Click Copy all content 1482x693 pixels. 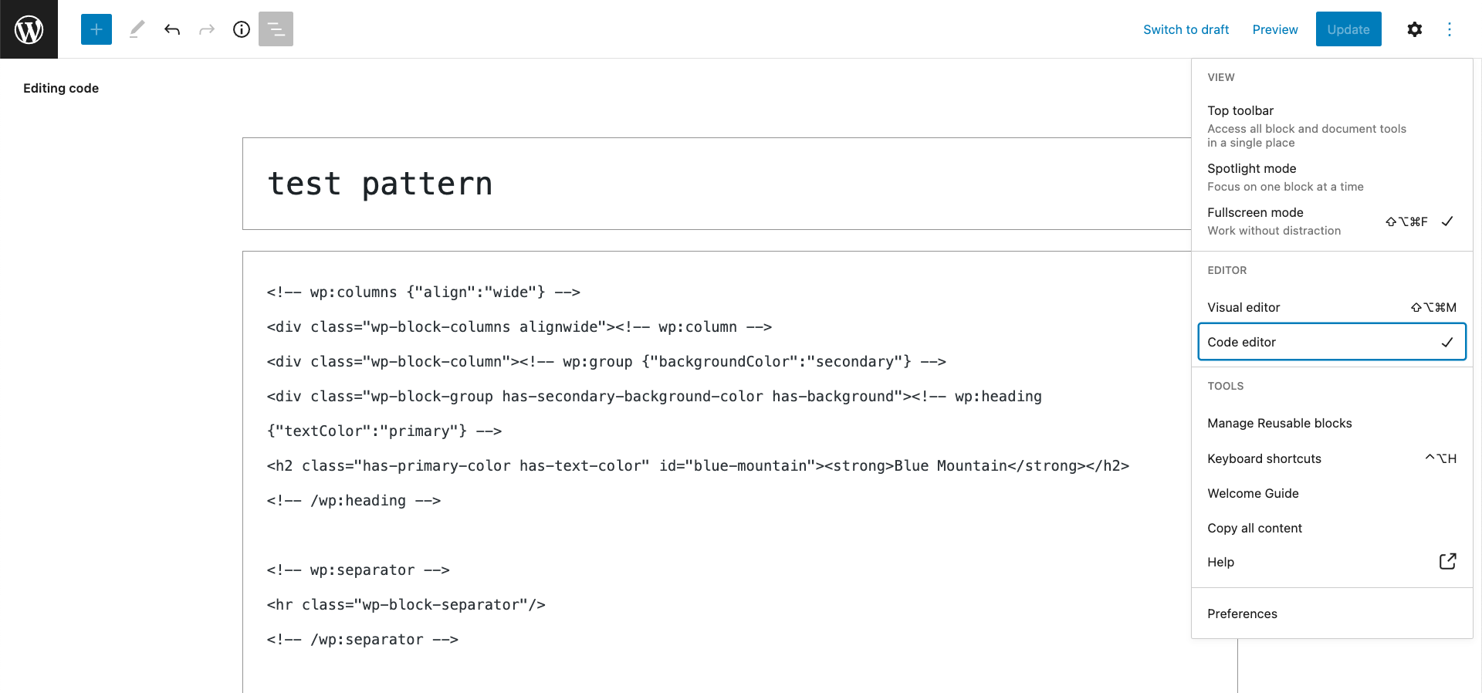pos(1331,528)
